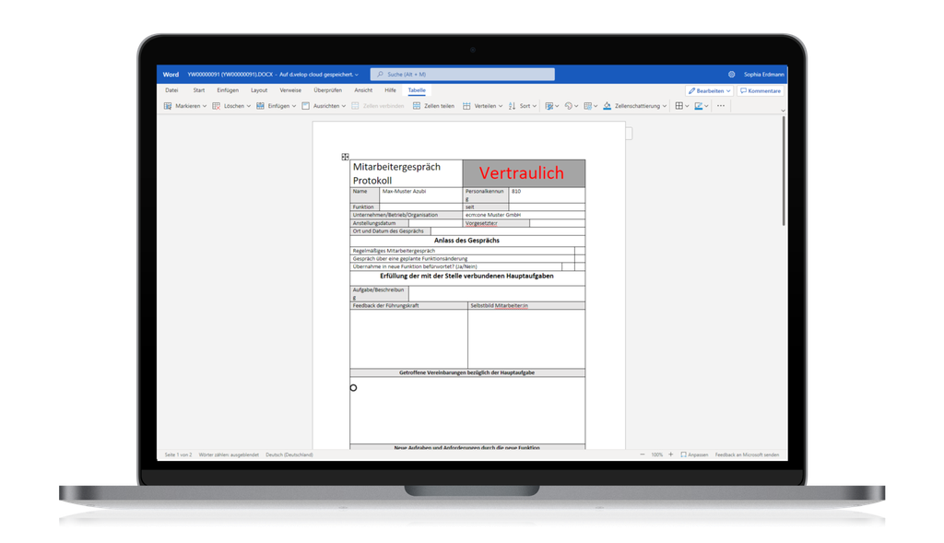
Task: Click the Anlass des Gesprächs heading
Action: click(467, 241)
